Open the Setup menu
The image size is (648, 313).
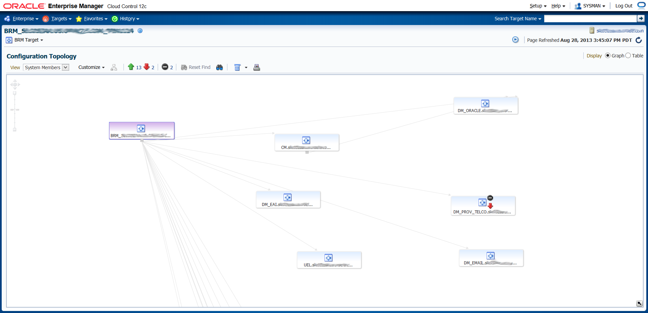538,6
